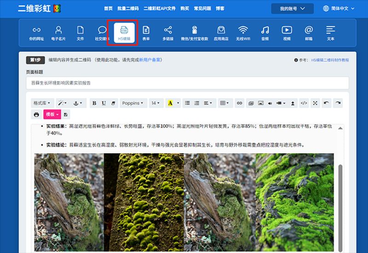Toggle underline formatting
This screenshot has height=253, width=368.
coord(104,103)
